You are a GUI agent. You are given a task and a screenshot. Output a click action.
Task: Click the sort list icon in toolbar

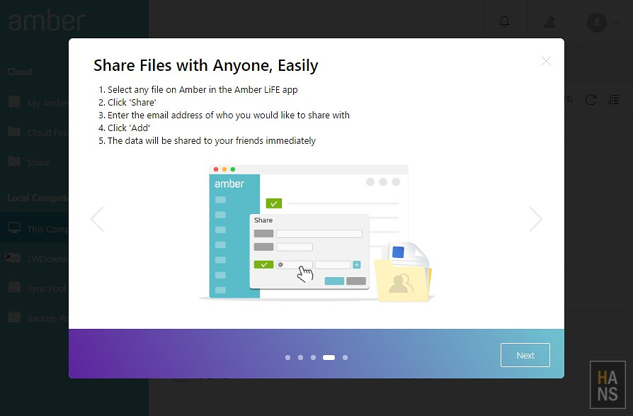click(613, 100)
